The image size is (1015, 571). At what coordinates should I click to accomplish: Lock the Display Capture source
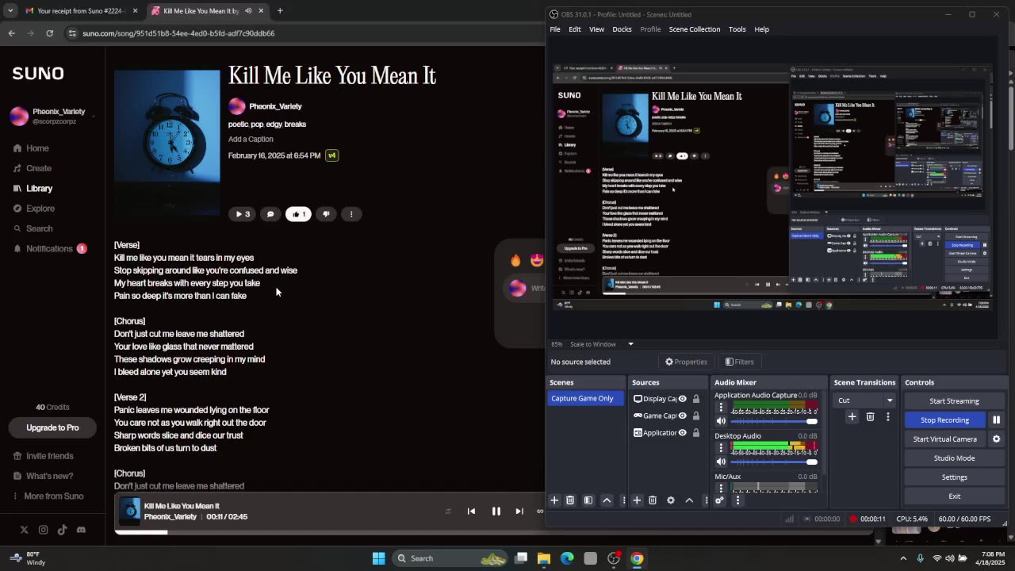pyautogui.click(x=696, y=399)
